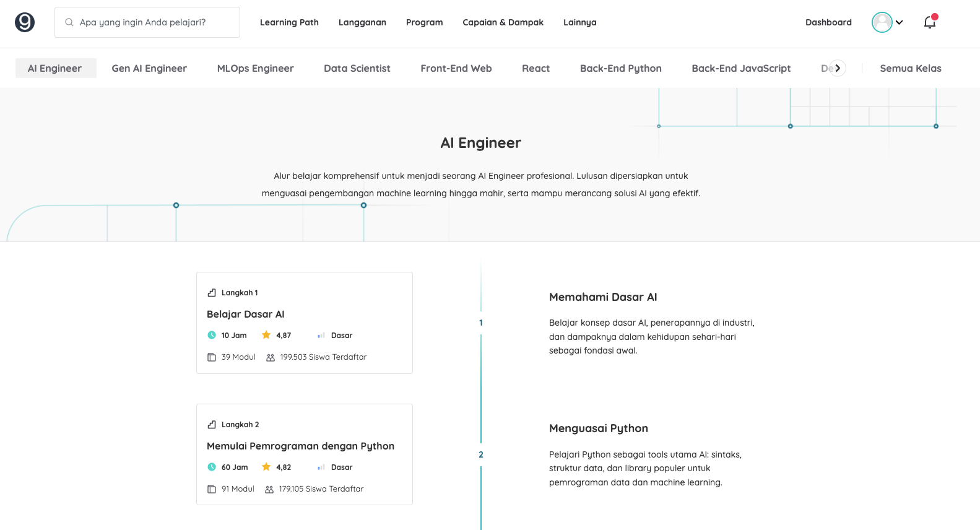Open the Lainnya menu
This screenshot has height=530, width=980.
(579, 22)
